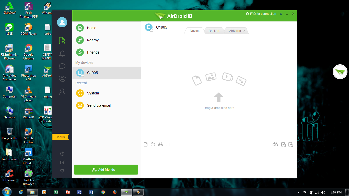Click the scissors screenshot icon
349x196 pixels.
160,144
